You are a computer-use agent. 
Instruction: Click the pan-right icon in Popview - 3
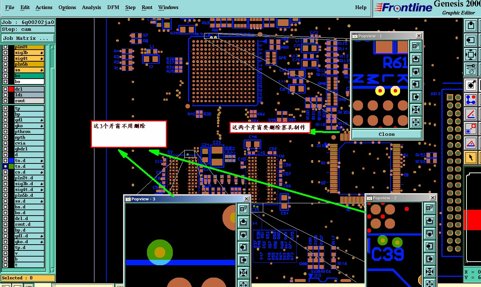243,259
